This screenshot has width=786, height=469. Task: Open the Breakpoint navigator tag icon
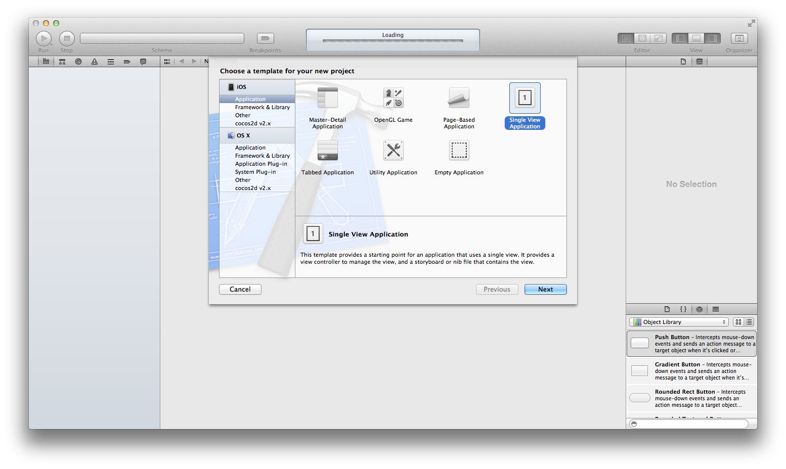(127, 62)
